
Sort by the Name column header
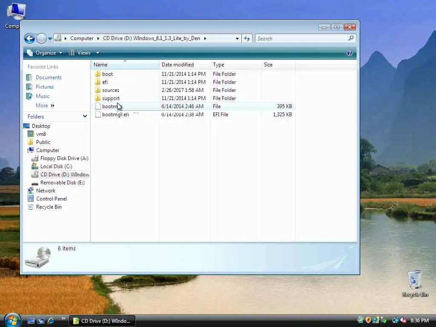click(125, 65)
